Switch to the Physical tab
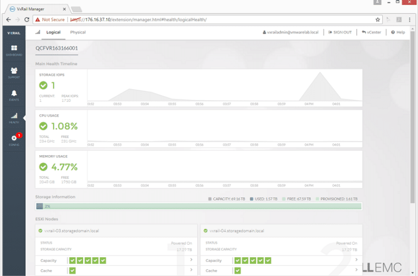 [78, 32]
